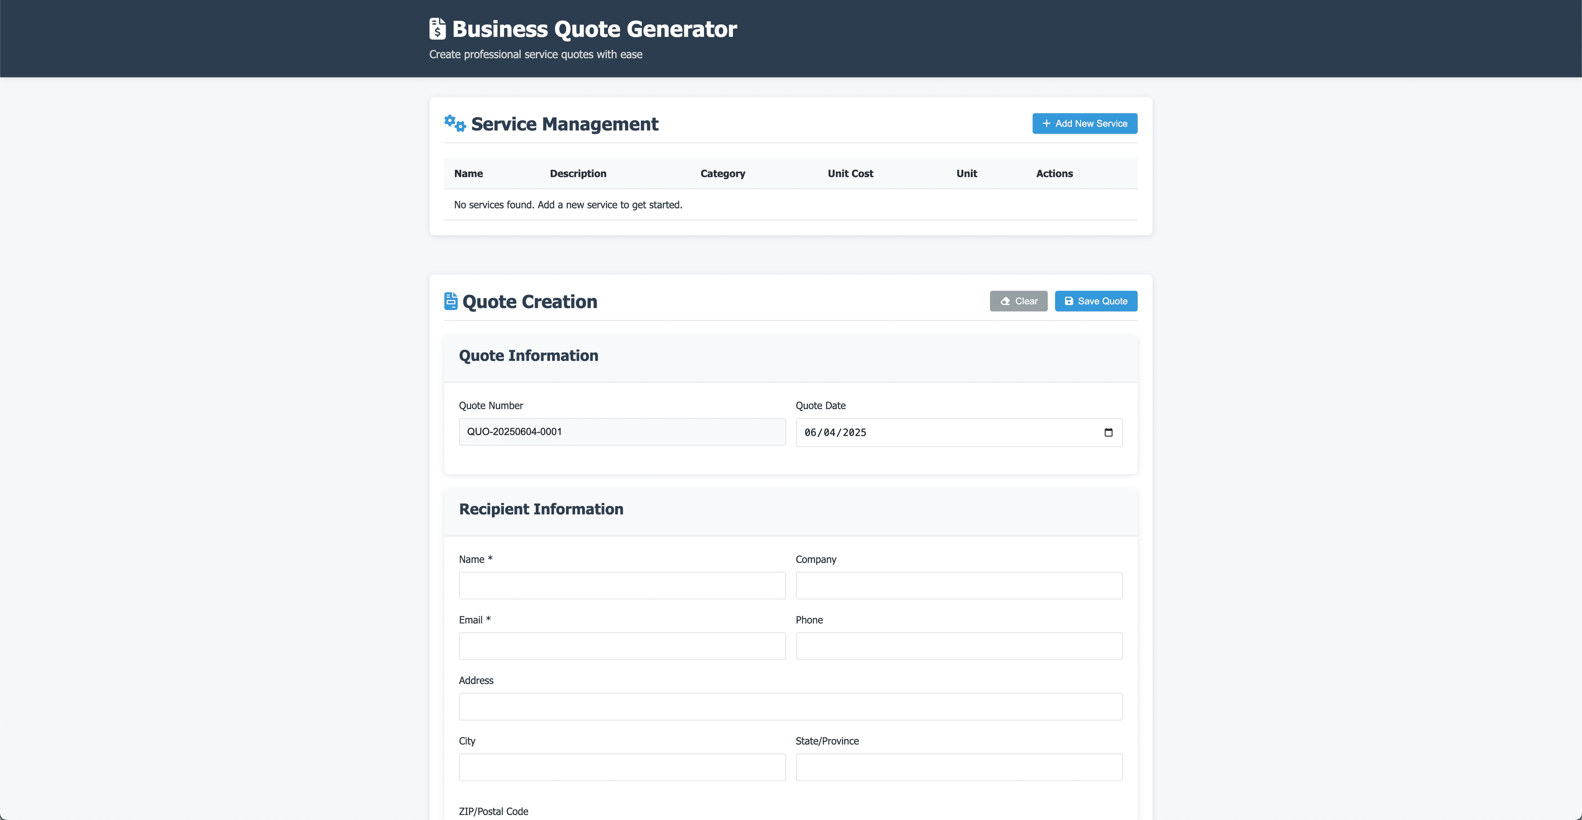Click the floppy disk icon on Save Quote
This screenshot has width=1582, height=820.
click(x=1069, y=301)
